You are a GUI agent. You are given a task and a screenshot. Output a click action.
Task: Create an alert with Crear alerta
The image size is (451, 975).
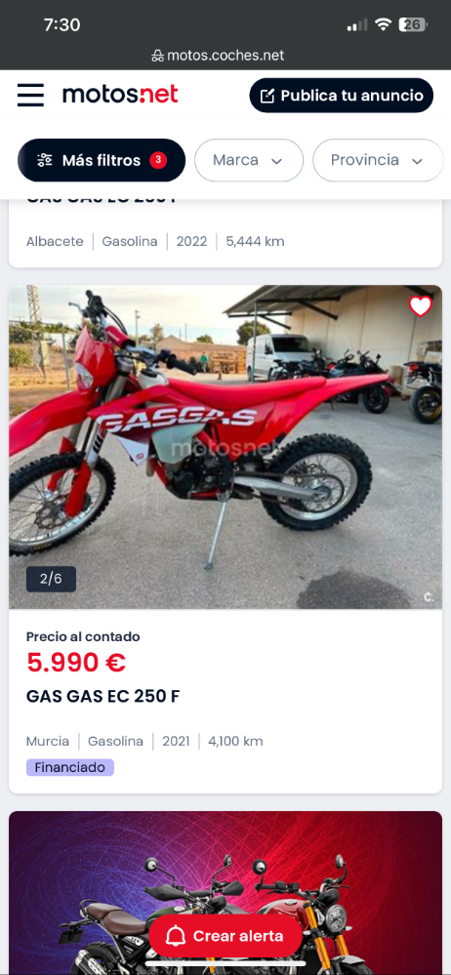[x=225, y=936]
